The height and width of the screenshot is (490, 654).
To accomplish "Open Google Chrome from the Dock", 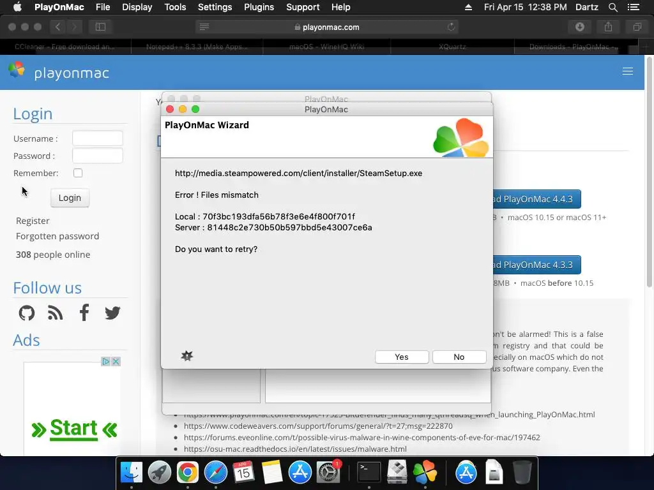I will coord(187,473).
